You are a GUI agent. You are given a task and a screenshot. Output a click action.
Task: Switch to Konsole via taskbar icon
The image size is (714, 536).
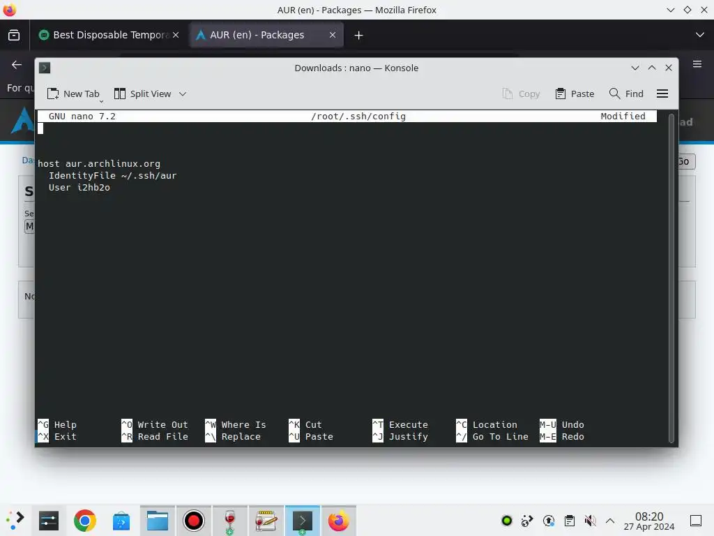point(303,521)
